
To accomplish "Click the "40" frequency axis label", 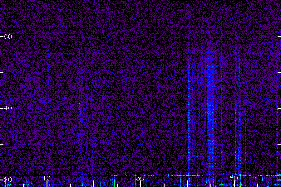I will pos(8,108).
